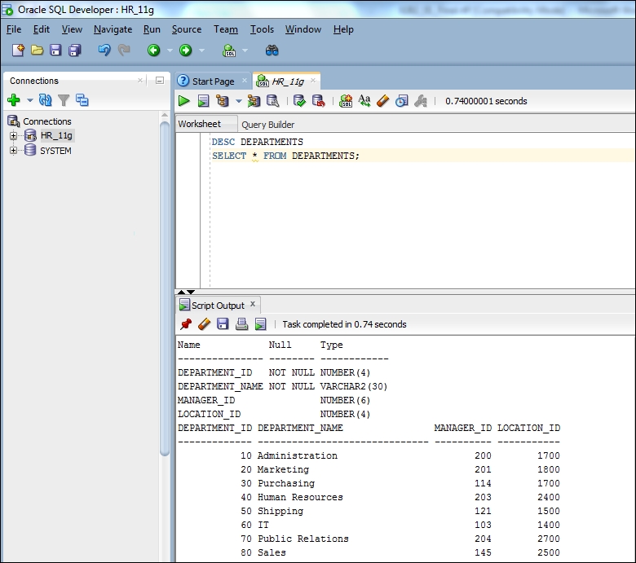Open file using the folder icon

click(x=37, y=51)
